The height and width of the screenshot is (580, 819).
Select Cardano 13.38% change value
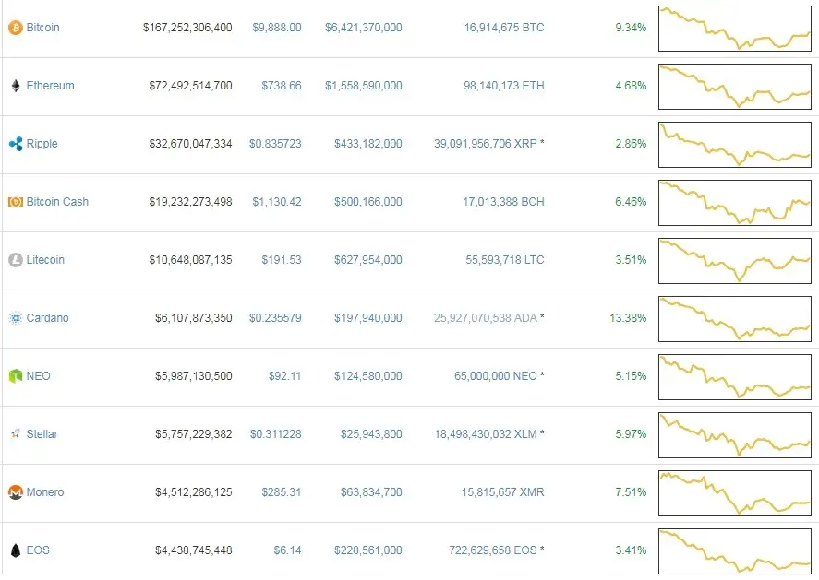[628, 317]
